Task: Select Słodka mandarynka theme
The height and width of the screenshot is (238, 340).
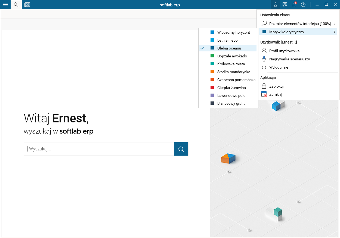Action: tap(228, 72)
